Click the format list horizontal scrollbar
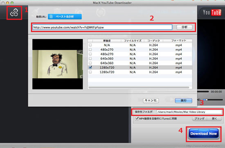This screenshot has height=148, width=225. 139,87
